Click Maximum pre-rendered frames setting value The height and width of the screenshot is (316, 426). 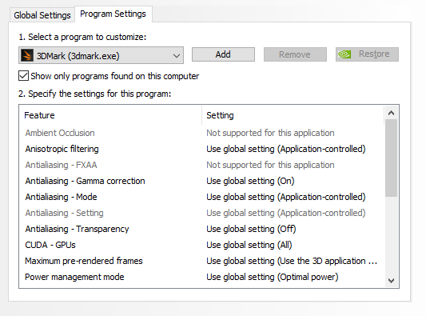(x=292, y=261)
